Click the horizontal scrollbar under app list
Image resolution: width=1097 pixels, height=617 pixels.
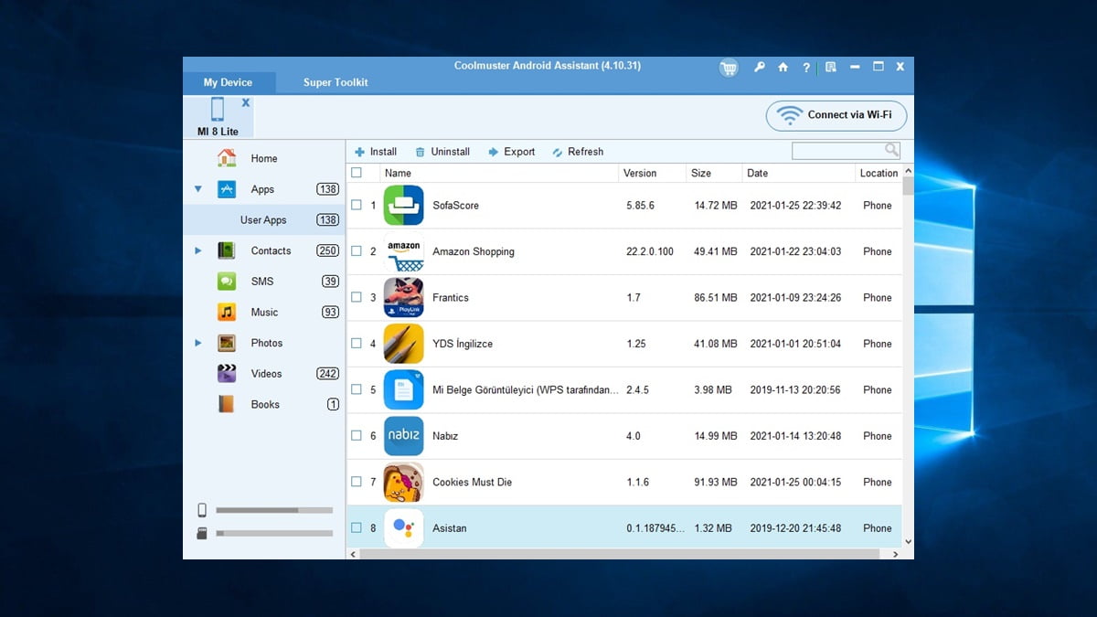tap(622, 554)
